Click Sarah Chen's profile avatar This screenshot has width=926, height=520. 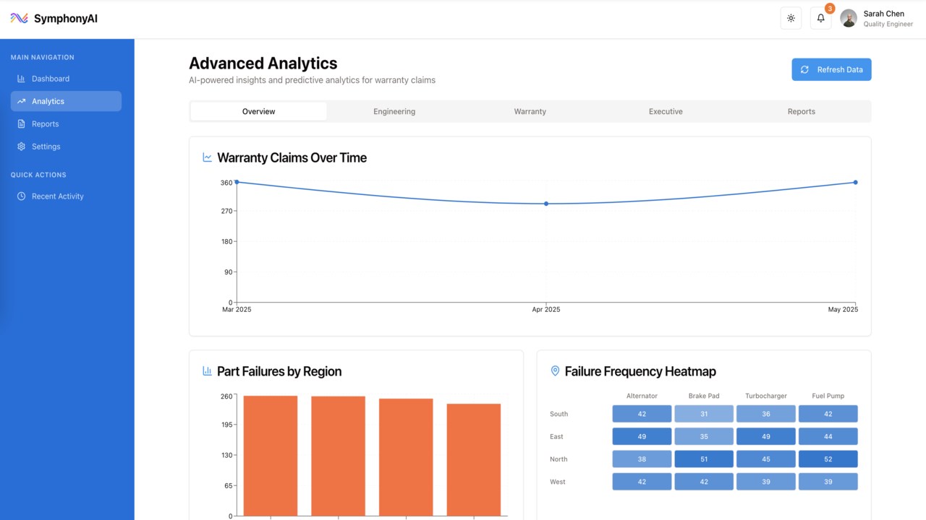[849, 19]
